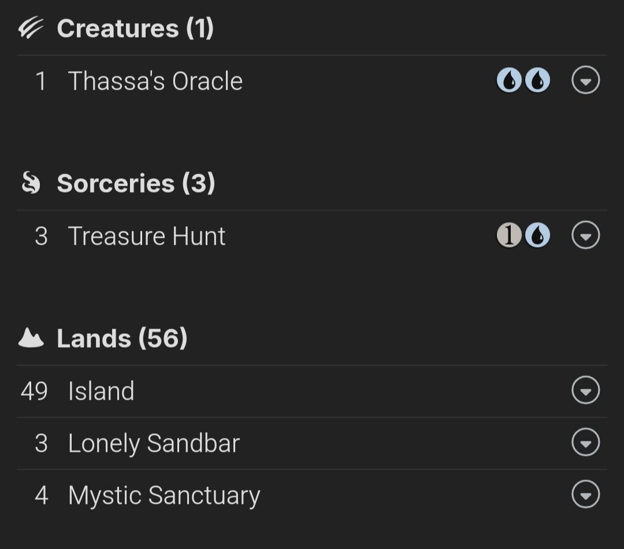The image size is (624, 549).
Task: Open the Thassa's Oracle card name
Action: 155,81
